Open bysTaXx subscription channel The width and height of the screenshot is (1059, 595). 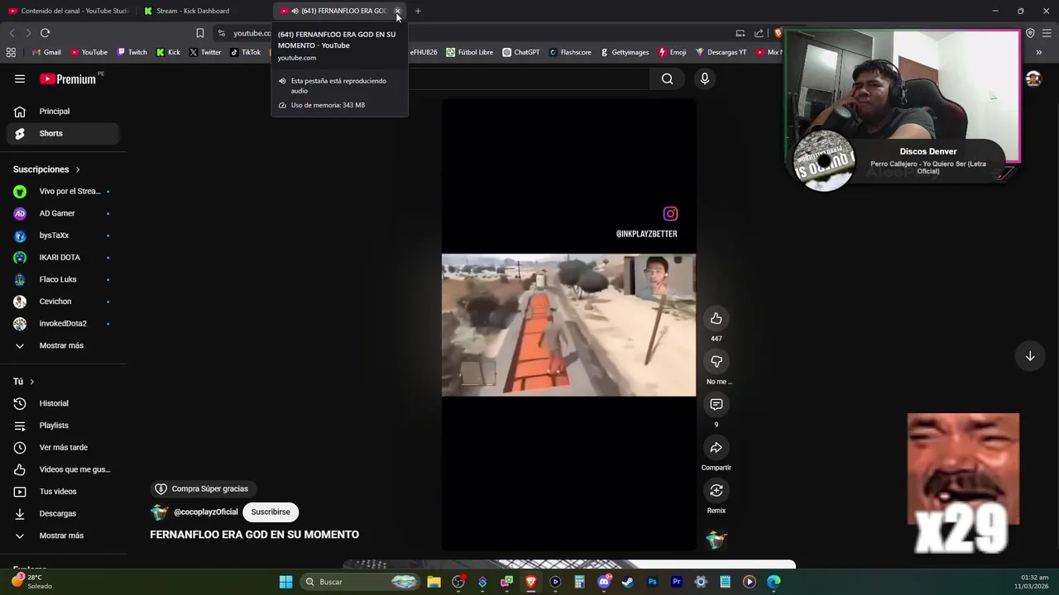click(64, 236)
